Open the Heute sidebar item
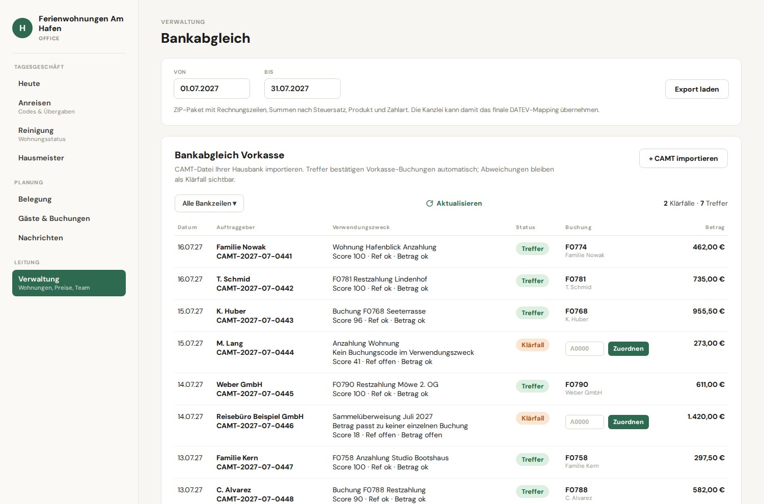Screen dimensions: 764x504 pos(69,83)
